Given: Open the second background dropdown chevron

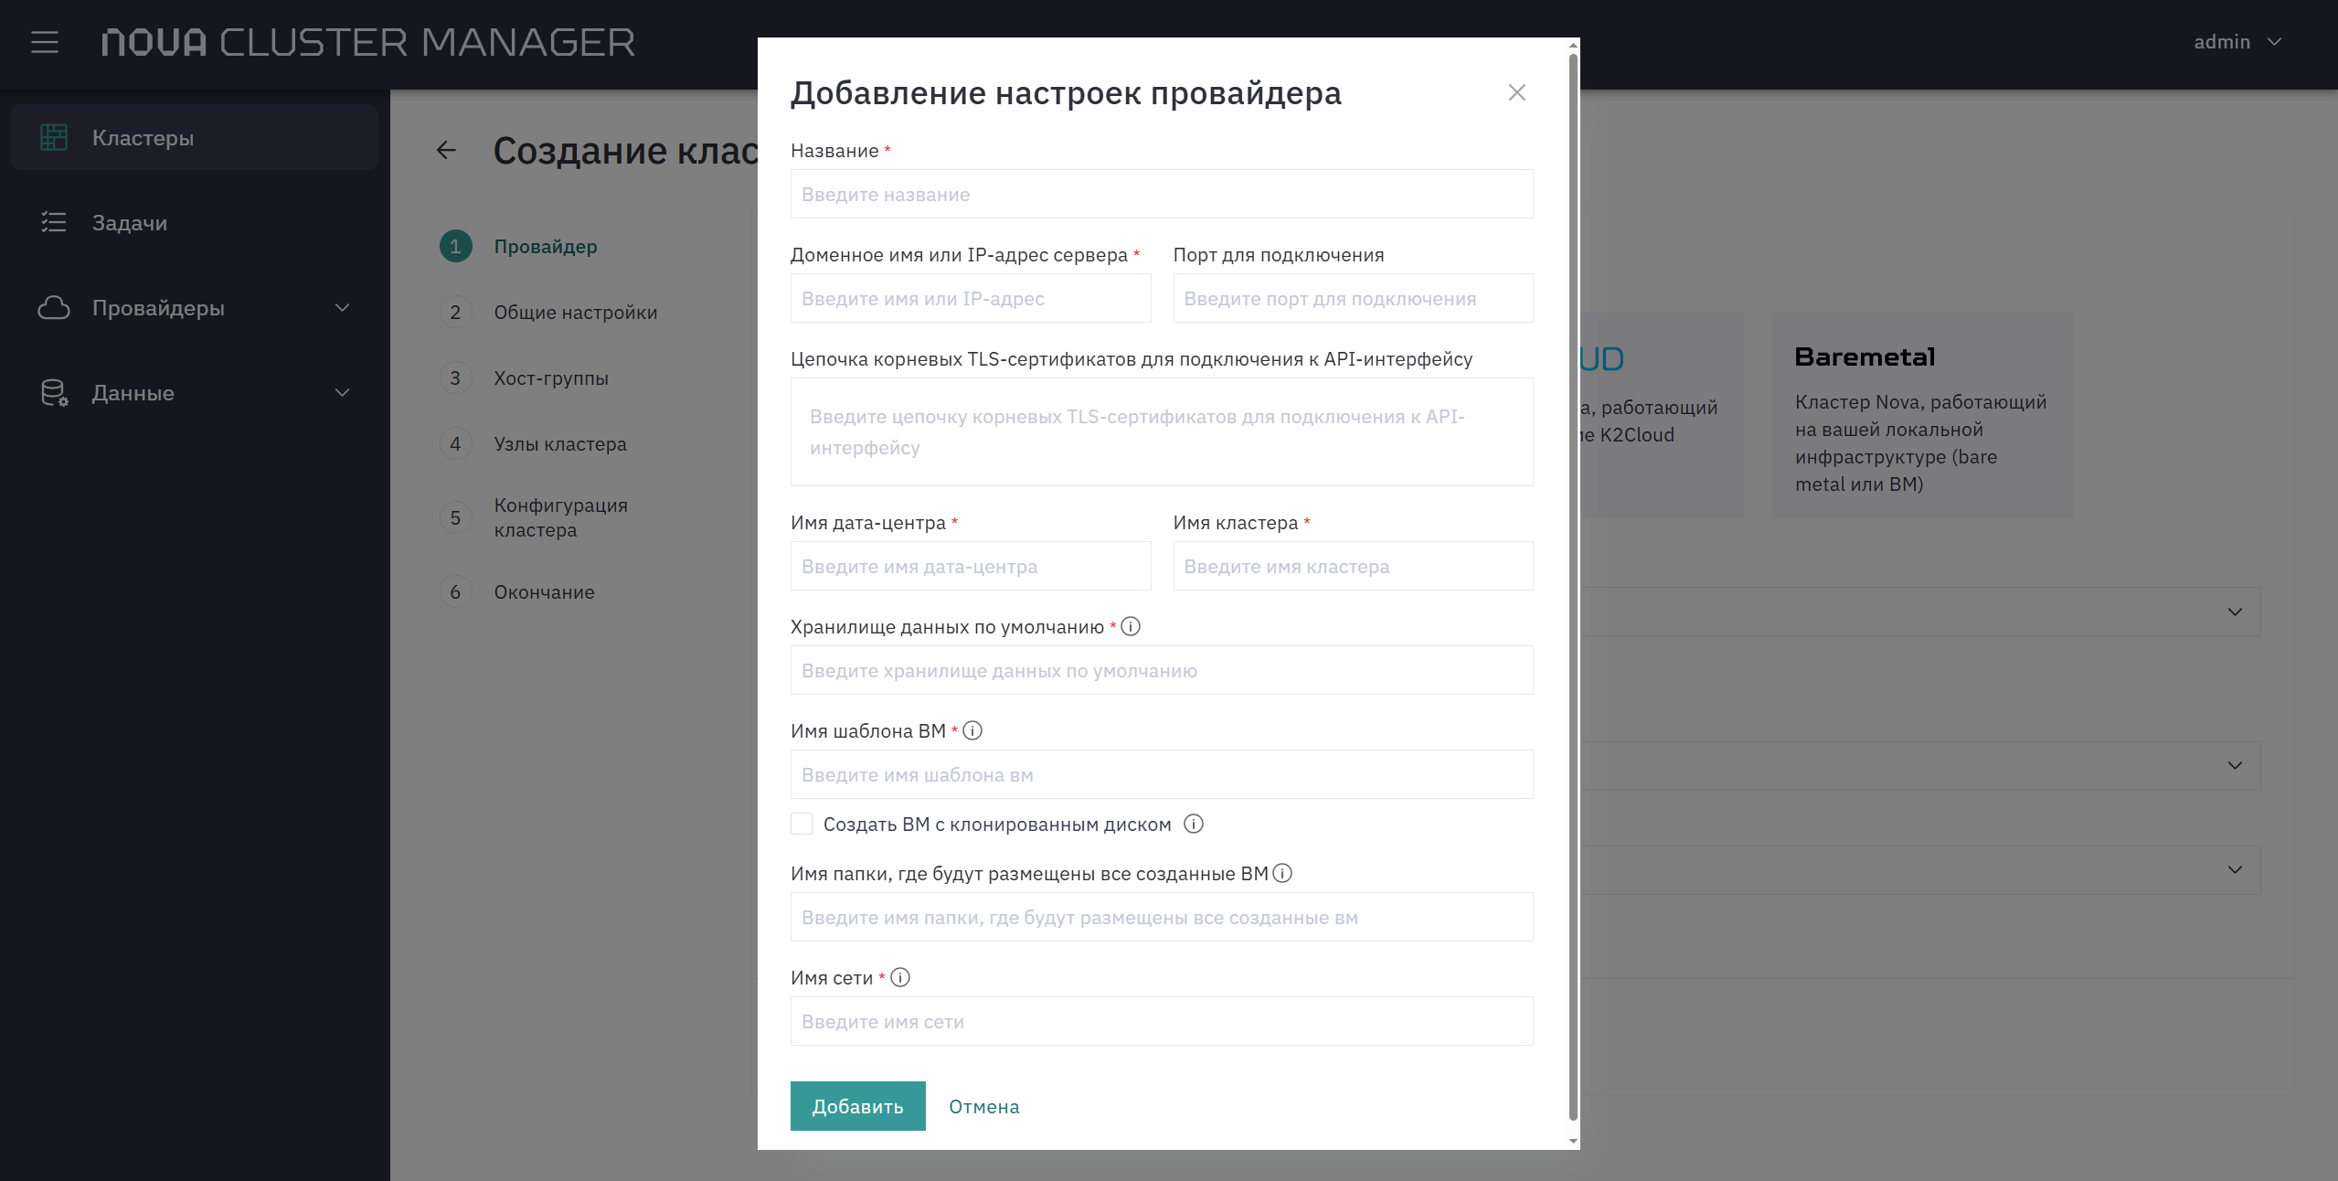Looking at the screenshot, I should pos(2235,765).
